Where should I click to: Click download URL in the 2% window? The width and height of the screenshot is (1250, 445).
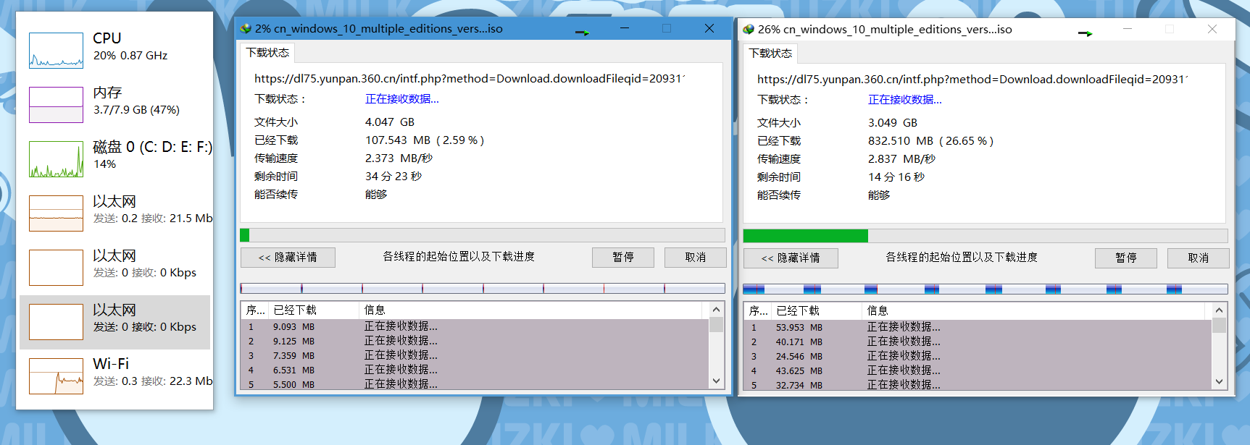point(469,79)
